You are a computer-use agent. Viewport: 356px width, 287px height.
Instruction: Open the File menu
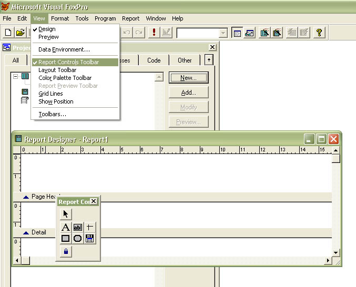point(7,18)
